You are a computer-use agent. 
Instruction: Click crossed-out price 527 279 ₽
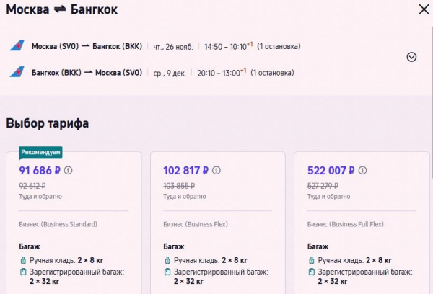point(323,186)
